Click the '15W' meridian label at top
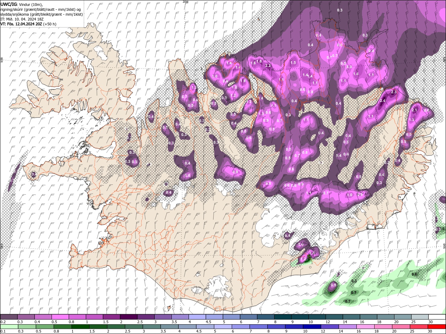The height and width of the screenshot is (334, 446). click(x=369, y=2)
